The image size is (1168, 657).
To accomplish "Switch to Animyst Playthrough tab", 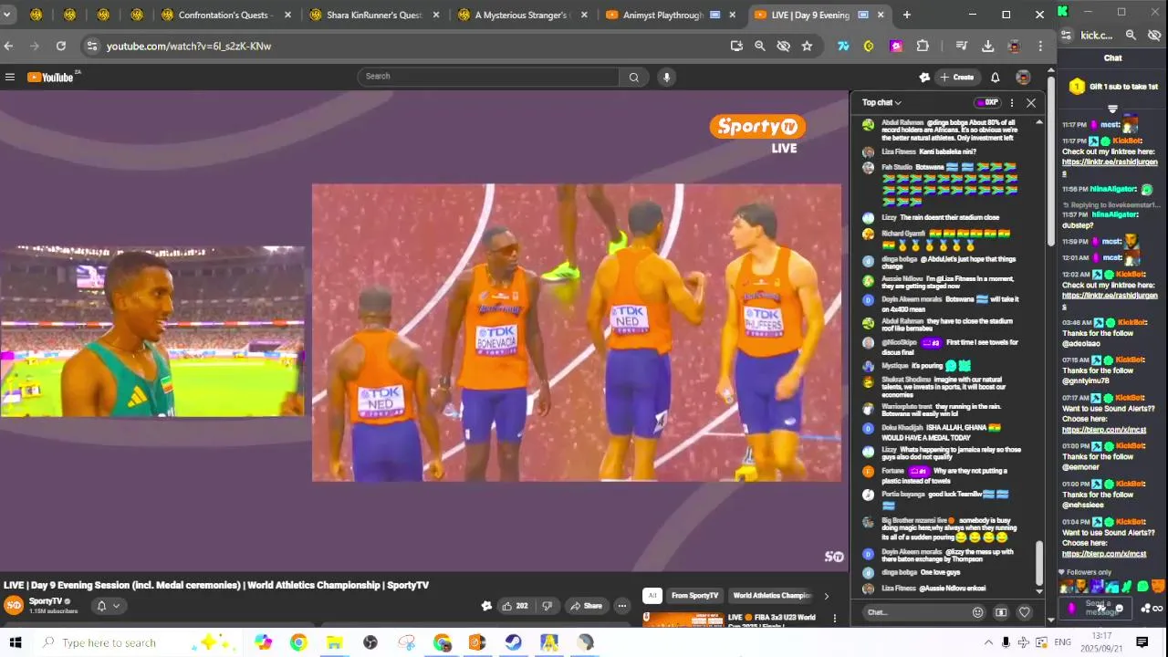I will [x=673, y=15].
